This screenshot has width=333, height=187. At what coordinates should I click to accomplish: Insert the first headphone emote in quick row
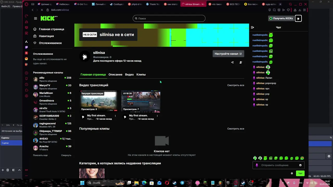point(255,158)
